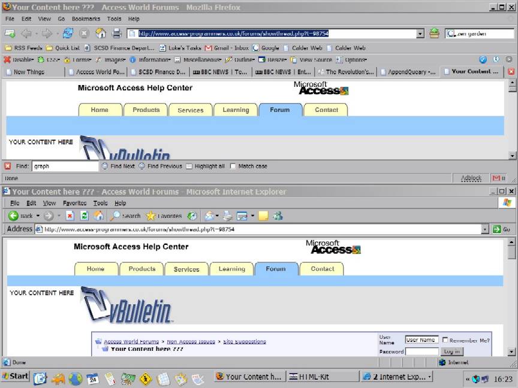Click Firefox stop loading icon
Image resolution: width=518 pixels, height=388 pixels.
pyautogui.click(x=85, y=33)
